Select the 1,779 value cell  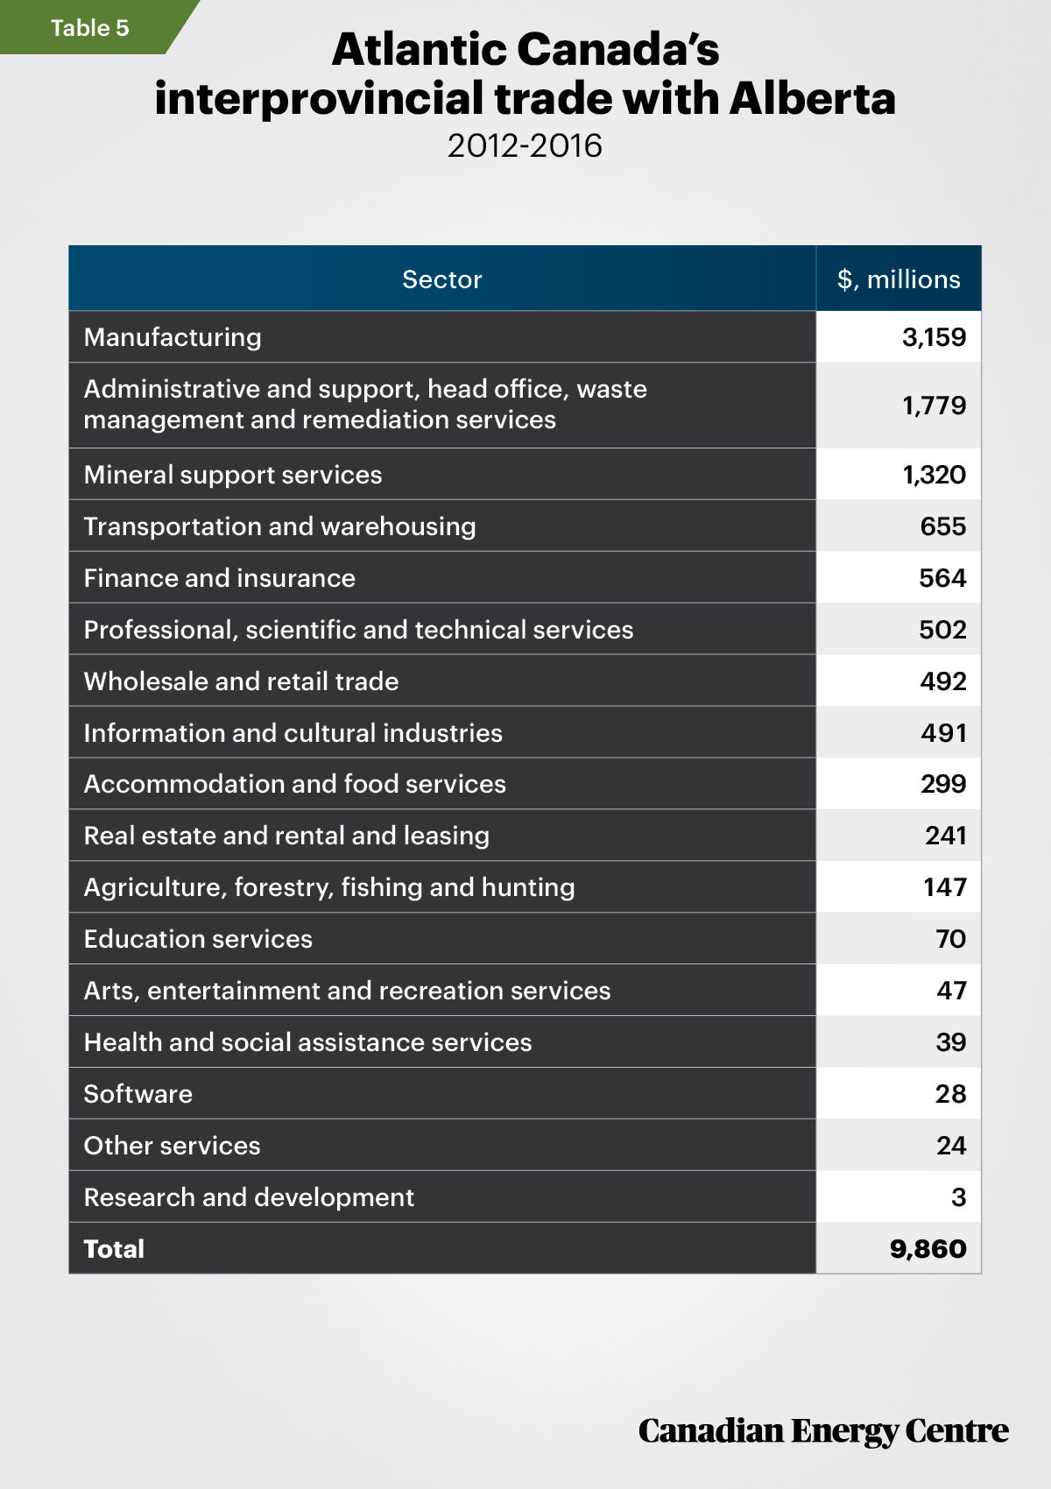(x=899, y=406)
